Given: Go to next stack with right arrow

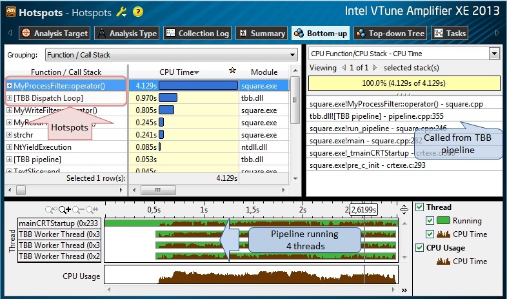Looking at the screenshot, I should tap(375, 68).
